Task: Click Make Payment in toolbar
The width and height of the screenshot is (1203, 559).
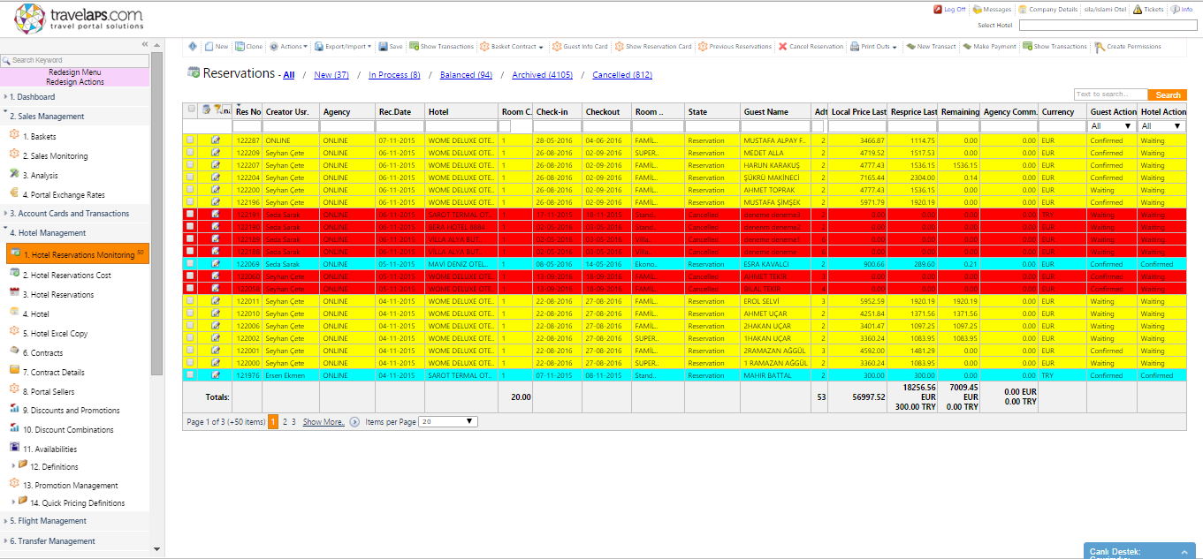Action: point(989,47)
